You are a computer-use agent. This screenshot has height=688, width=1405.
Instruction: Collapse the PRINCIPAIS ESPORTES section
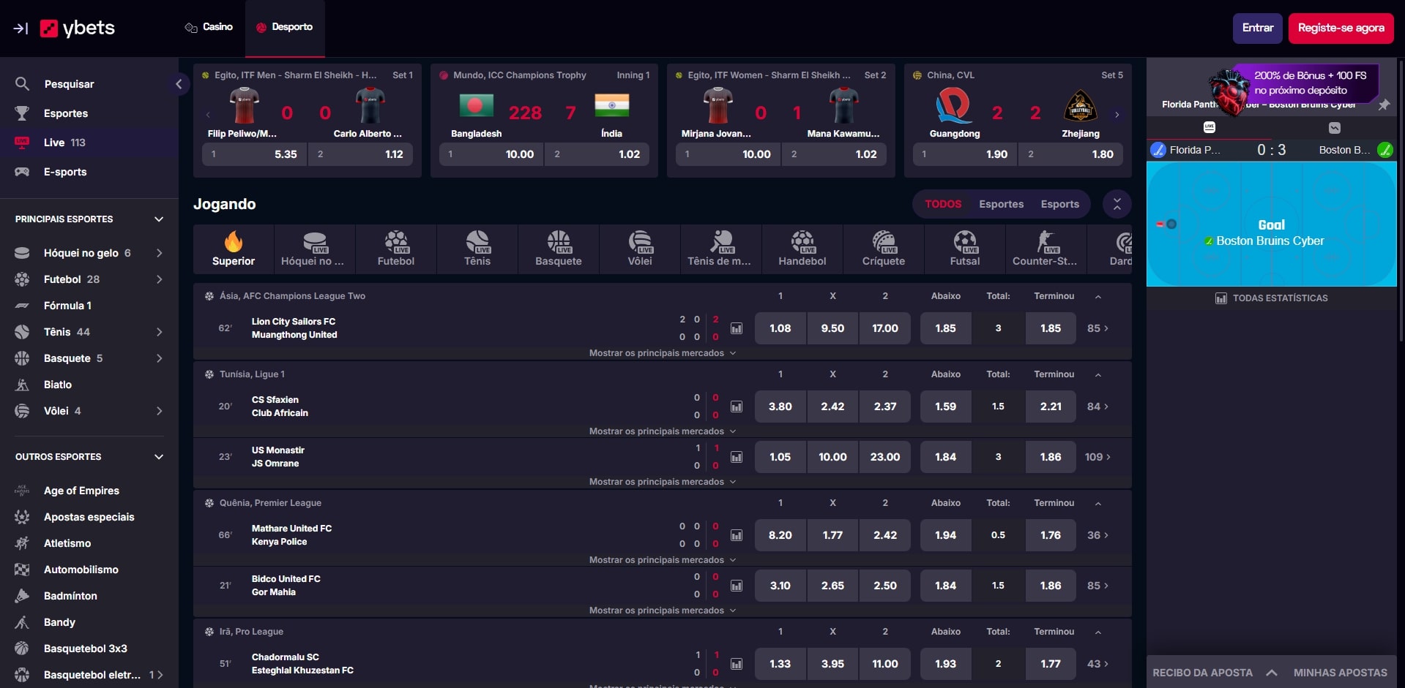(x=159, y=219)
